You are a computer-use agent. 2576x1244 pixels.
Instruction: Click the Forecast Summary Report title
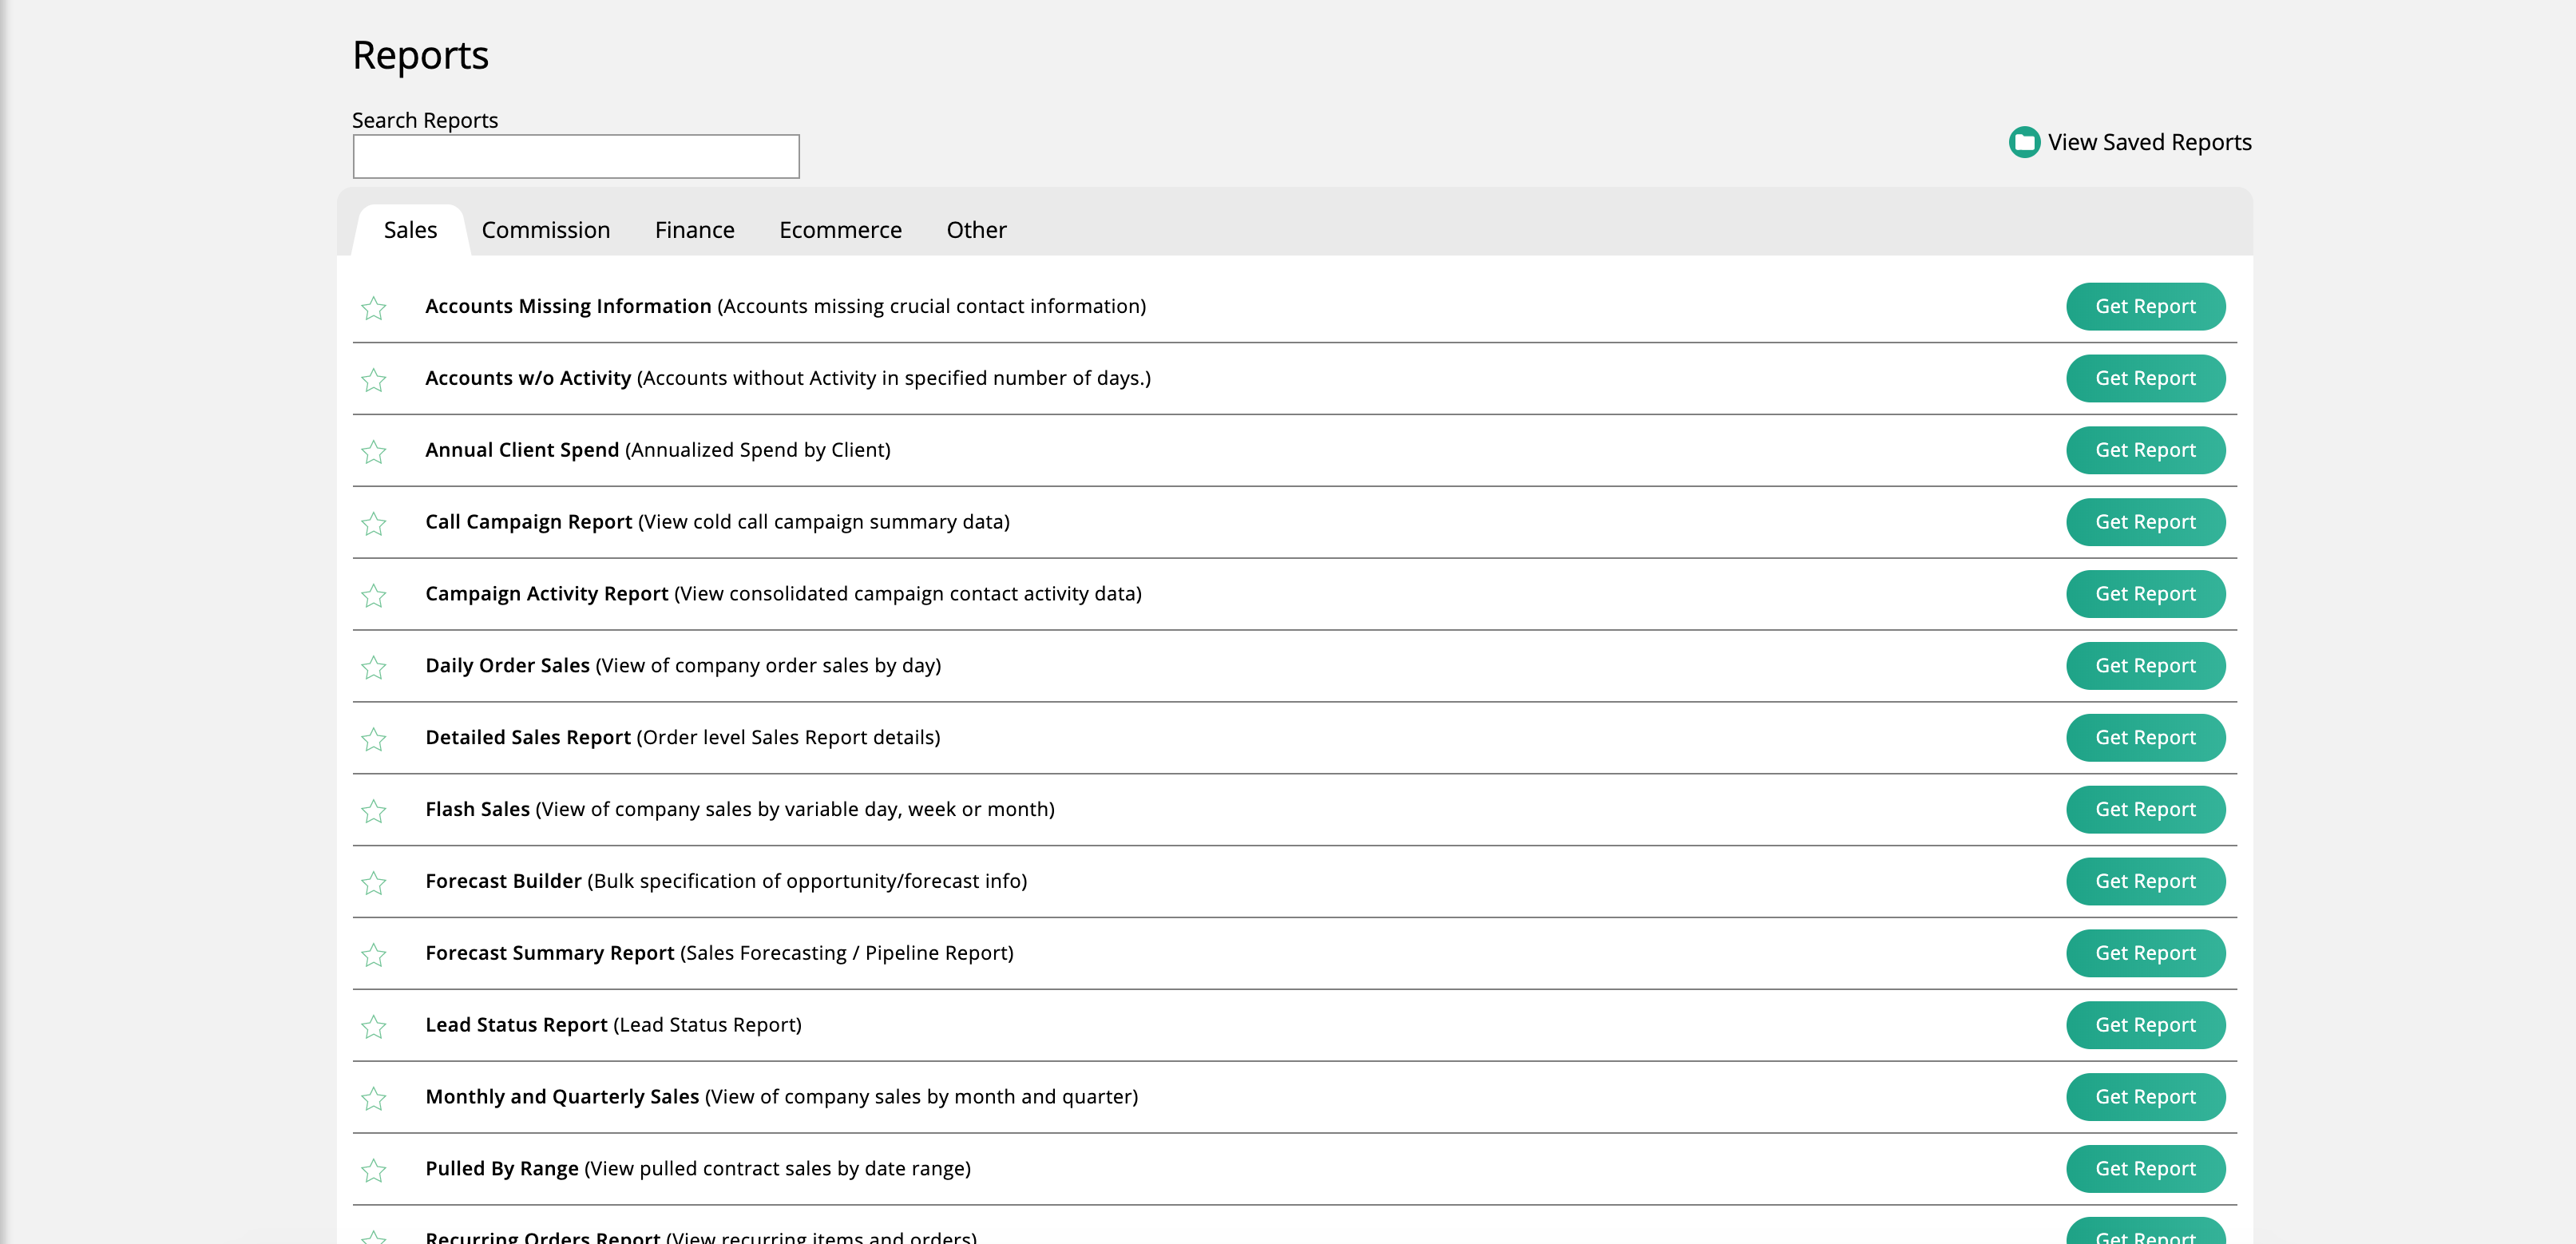click(x=550, y=954)
